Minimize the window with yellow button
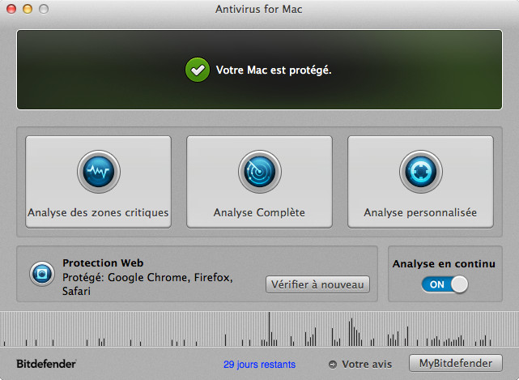The height and width of the screenshot is (380, 519). click(28, 9)
